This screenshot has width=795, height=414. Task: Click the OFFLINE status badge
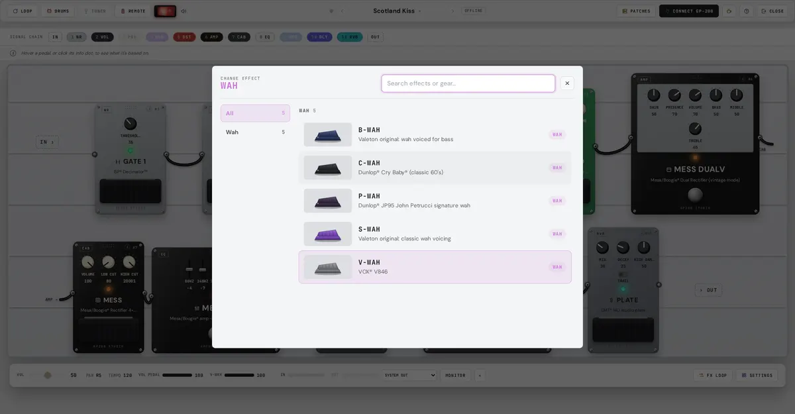tap(473, 11)
